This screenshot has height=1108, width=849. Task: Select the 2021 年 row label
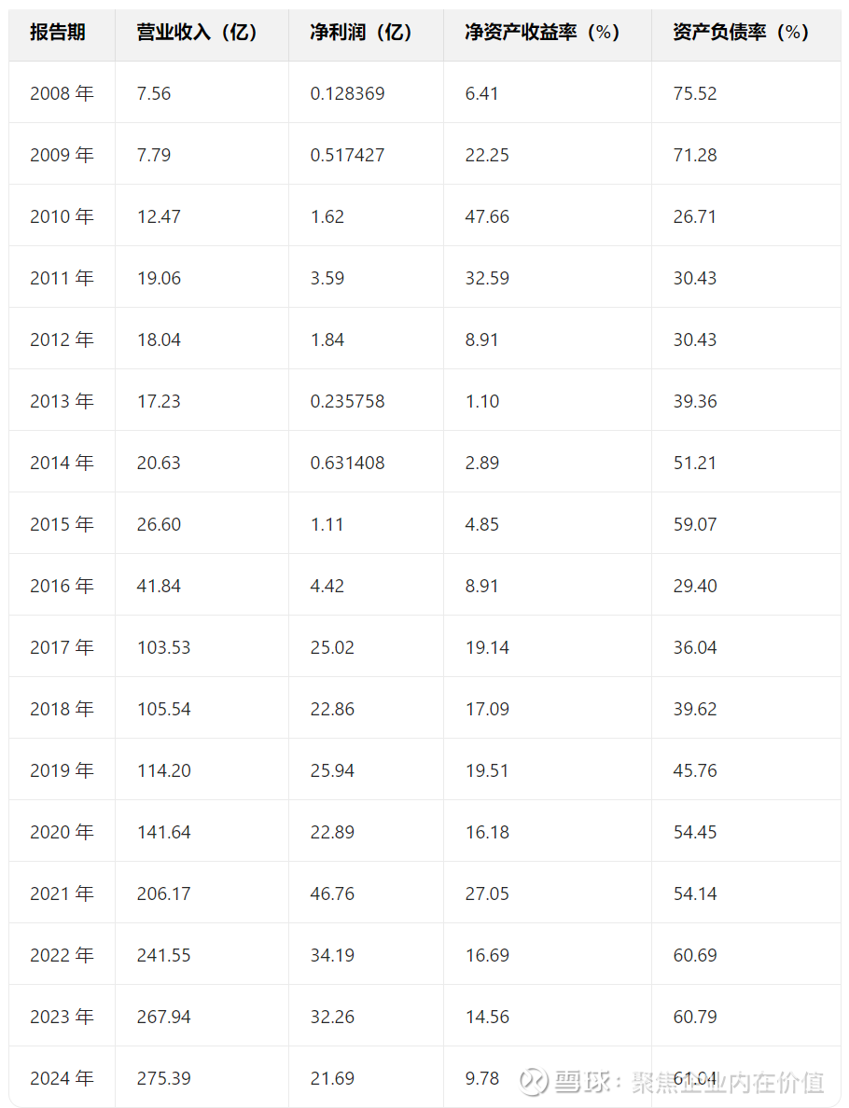[62, 893]
